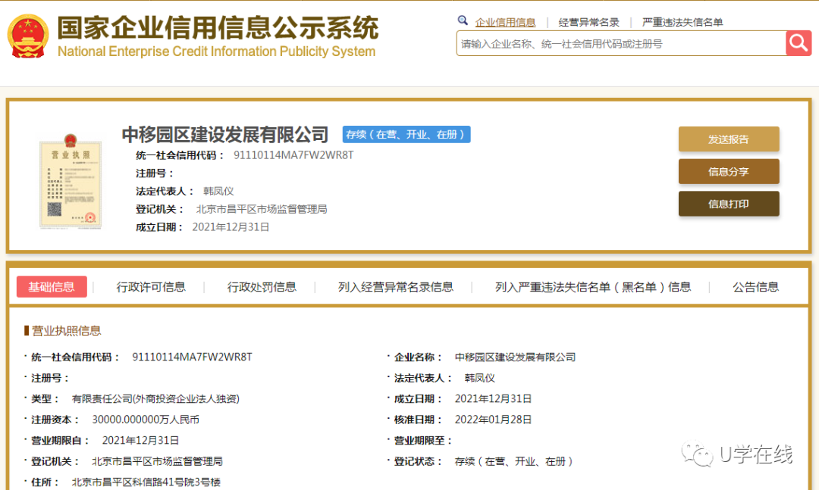This screenshot has width=819, height=490.
Task: Click the 发送报告 button
Action: [x=729, y=139]
